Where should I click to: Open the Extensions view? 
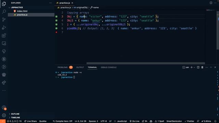4,36
